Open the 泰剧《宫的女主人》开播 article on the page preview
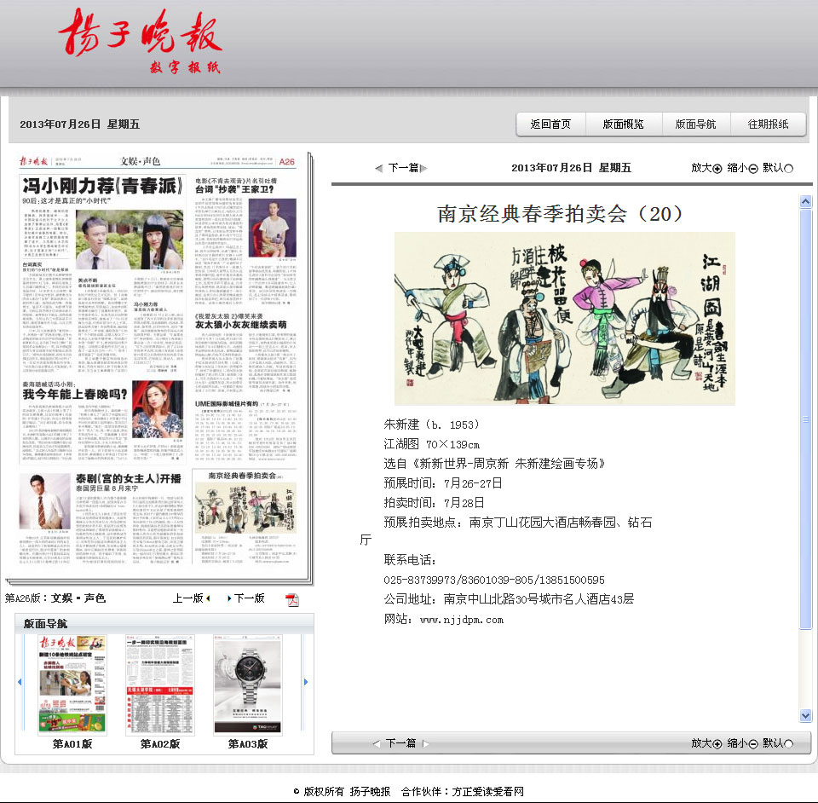 tap(129, 478)
